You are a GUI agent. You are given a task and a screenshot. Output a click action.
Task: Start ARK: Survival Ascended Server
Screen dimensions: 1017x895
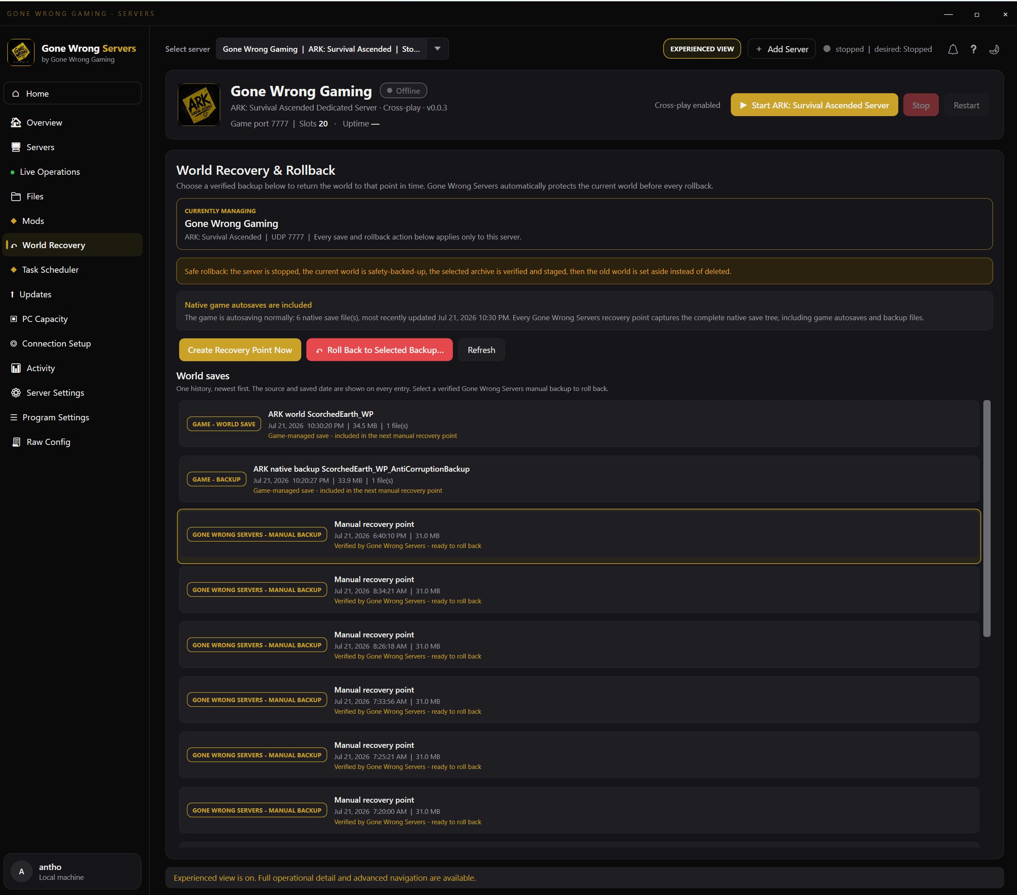tap(814, 105)
